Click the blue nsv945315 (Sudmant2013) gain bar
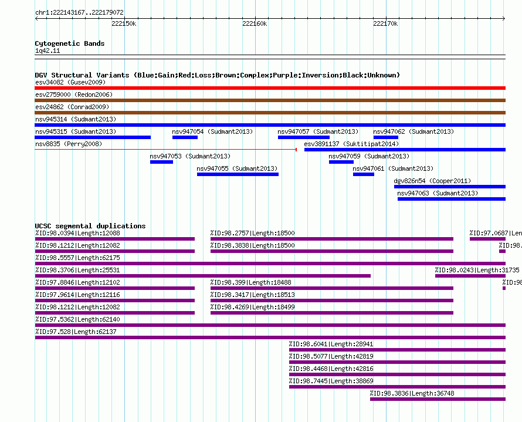 pos(93,137)
